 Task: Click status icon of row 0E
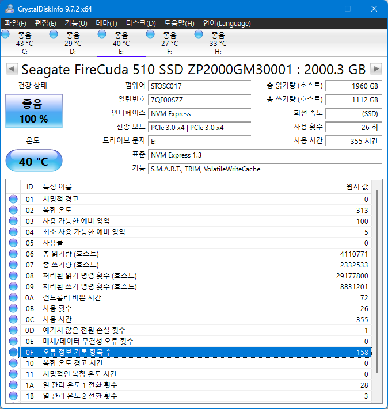[x=13, y=341]
